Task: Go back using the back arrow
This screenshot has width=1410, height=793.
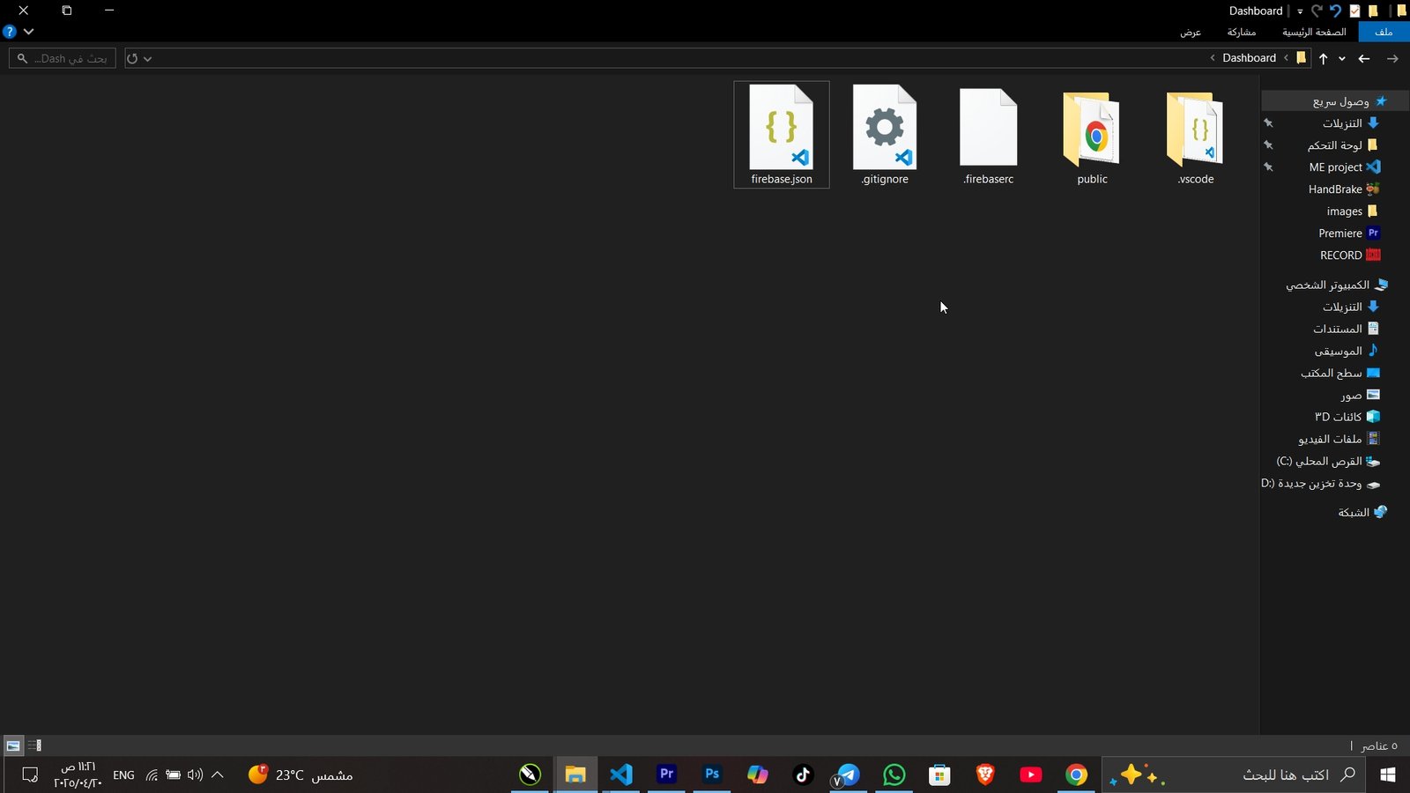Action: pyautogui.click(x=1364, y=58)
